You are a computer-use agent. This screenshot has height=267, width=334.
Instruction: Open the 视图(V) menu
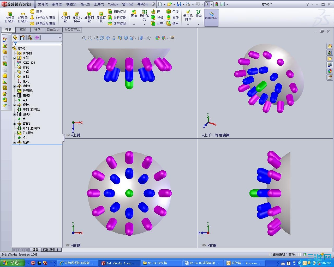[x=71, y=4]
